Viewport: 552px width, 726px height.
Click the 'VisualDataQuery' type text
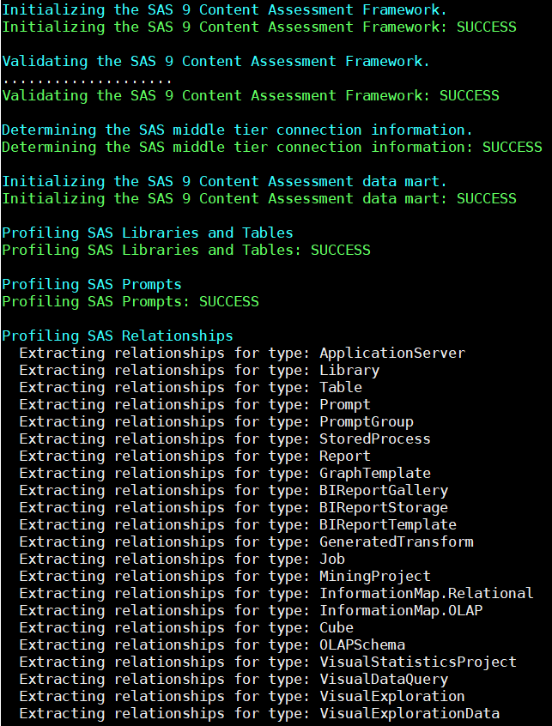tap(384, 679)
